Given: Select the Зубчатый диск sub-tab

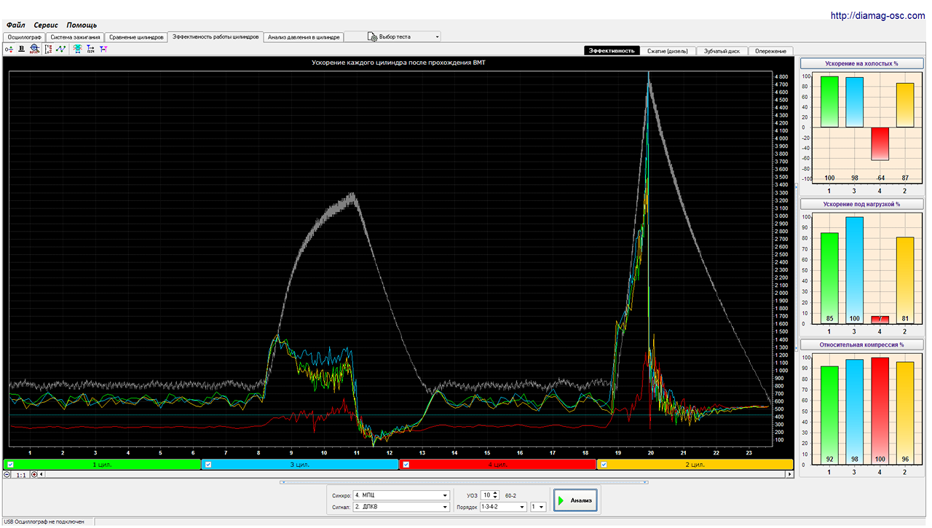Looking at the screenshot, I should click(x=722, y=51).
